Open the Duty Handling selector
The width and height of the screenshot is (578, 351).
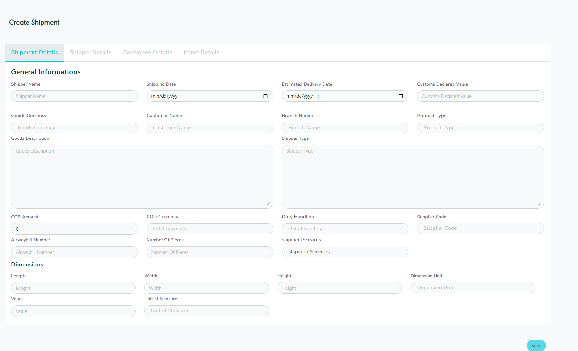click(x=345, y=228)
